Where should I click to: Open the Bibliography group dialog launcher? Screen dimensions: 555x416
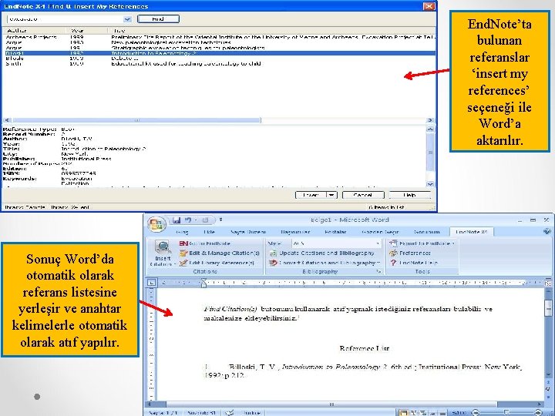pyautogui.click(x=378, y=271)
